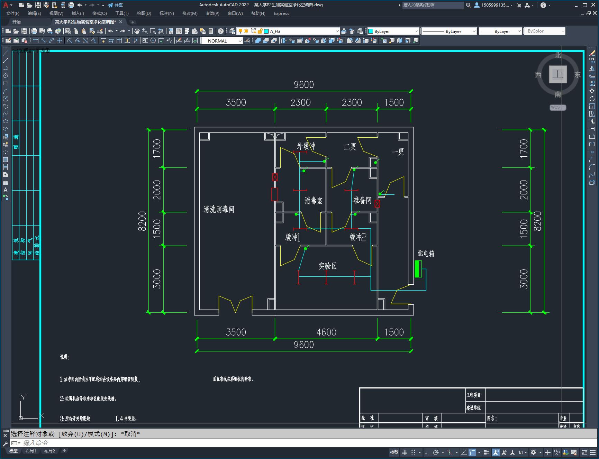
Task: Click the Multiline Text tool
Action: pos(6,190)
